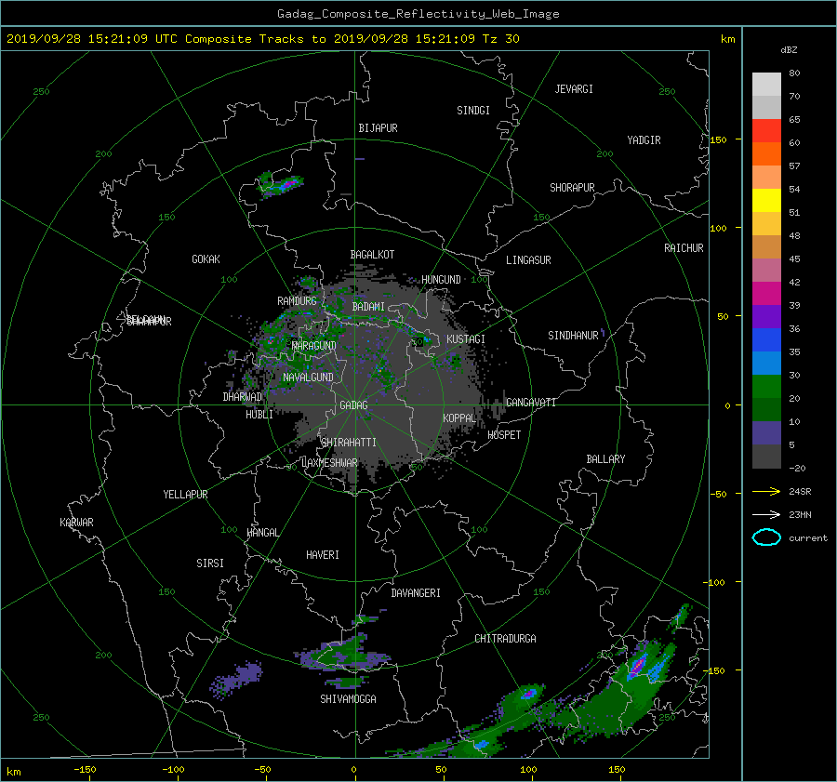Click the HANGAL label
The height and width of the screenshot is (782, 837).
tap(262, 533)
